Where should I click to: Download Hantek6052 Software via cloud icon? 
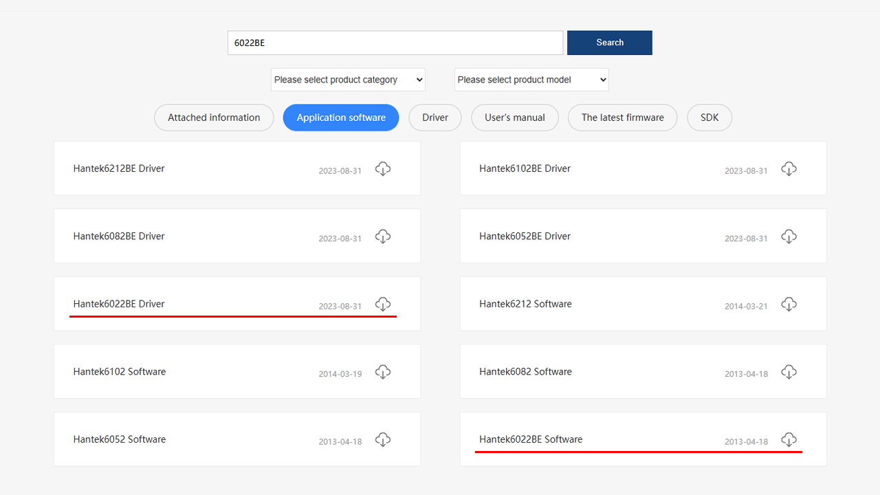point(383,439)
